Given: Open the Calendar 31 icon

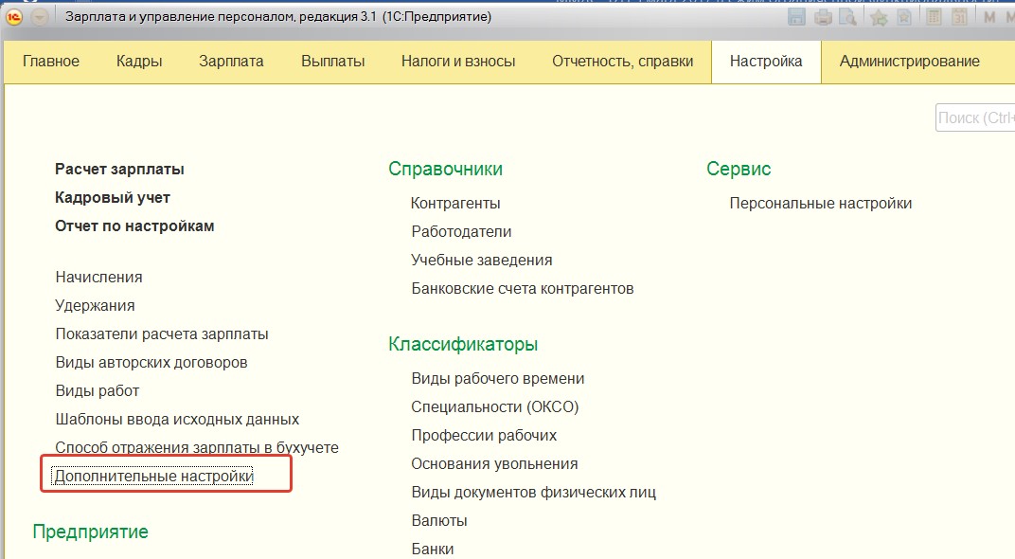Looking at the screenshot, I should (959, 17).
